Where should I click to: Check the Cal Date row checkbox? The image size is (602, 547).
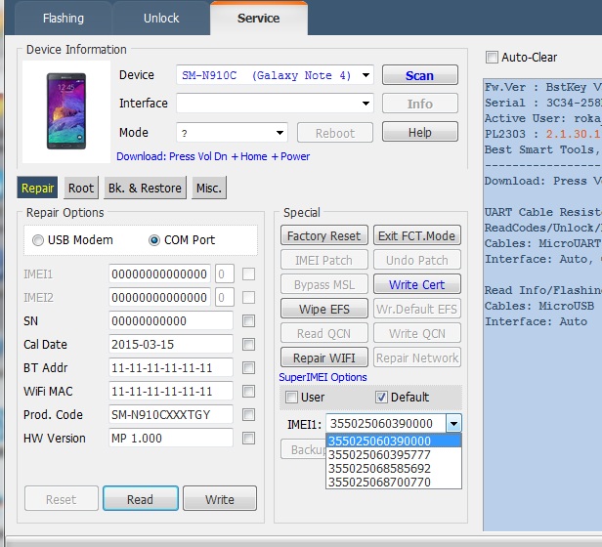248,345
